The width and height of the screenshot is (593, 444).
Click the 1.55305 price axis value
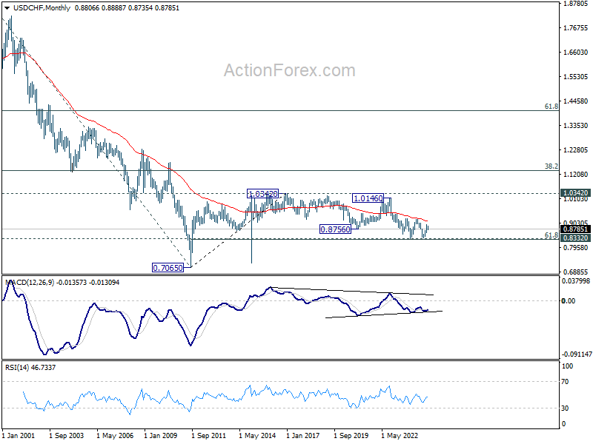coord(576,77)
